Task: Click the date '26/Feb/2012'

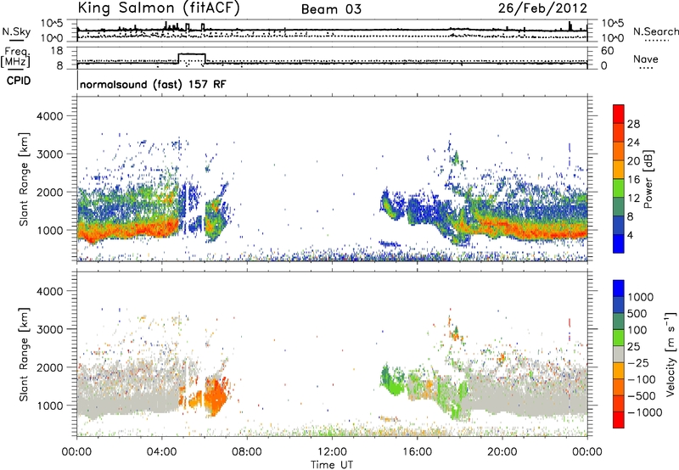Action: (x=542, y=8)
